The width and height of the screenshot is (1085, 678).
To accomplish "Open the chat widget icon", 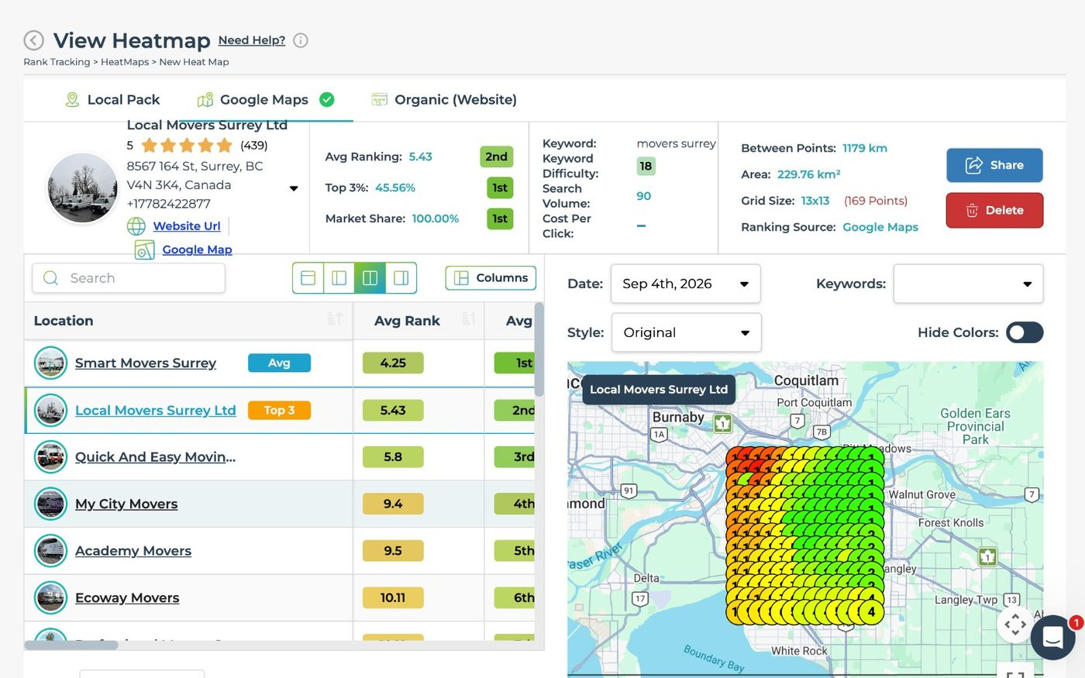I will click(1052, 638).
